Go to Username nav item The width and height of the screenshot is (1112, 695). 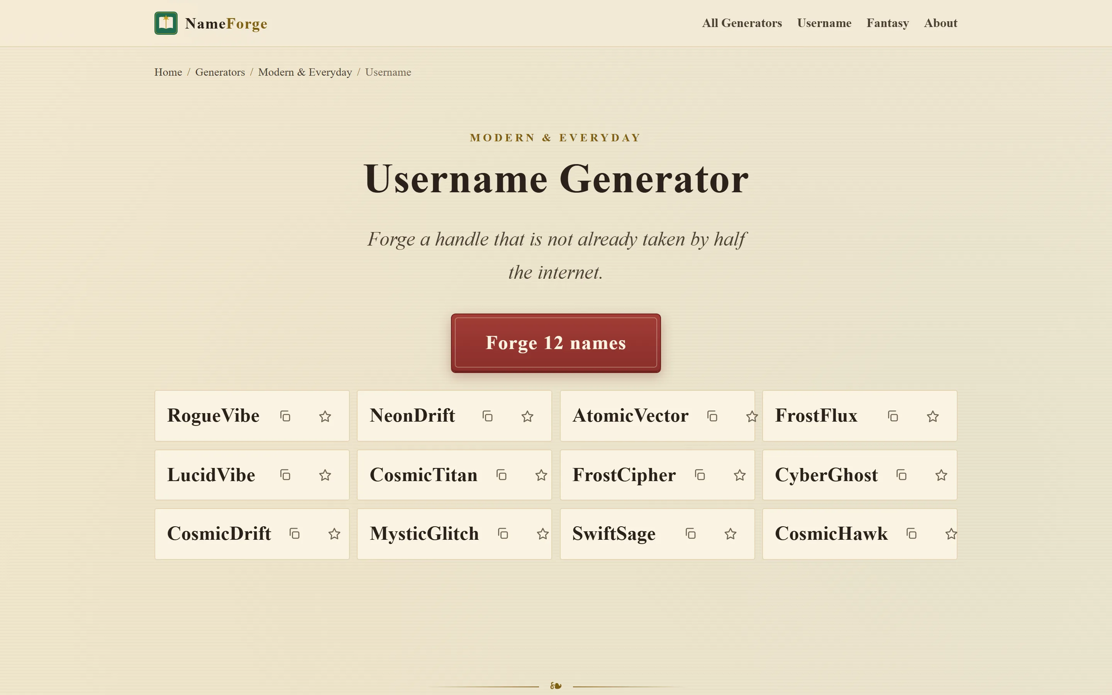824,23
